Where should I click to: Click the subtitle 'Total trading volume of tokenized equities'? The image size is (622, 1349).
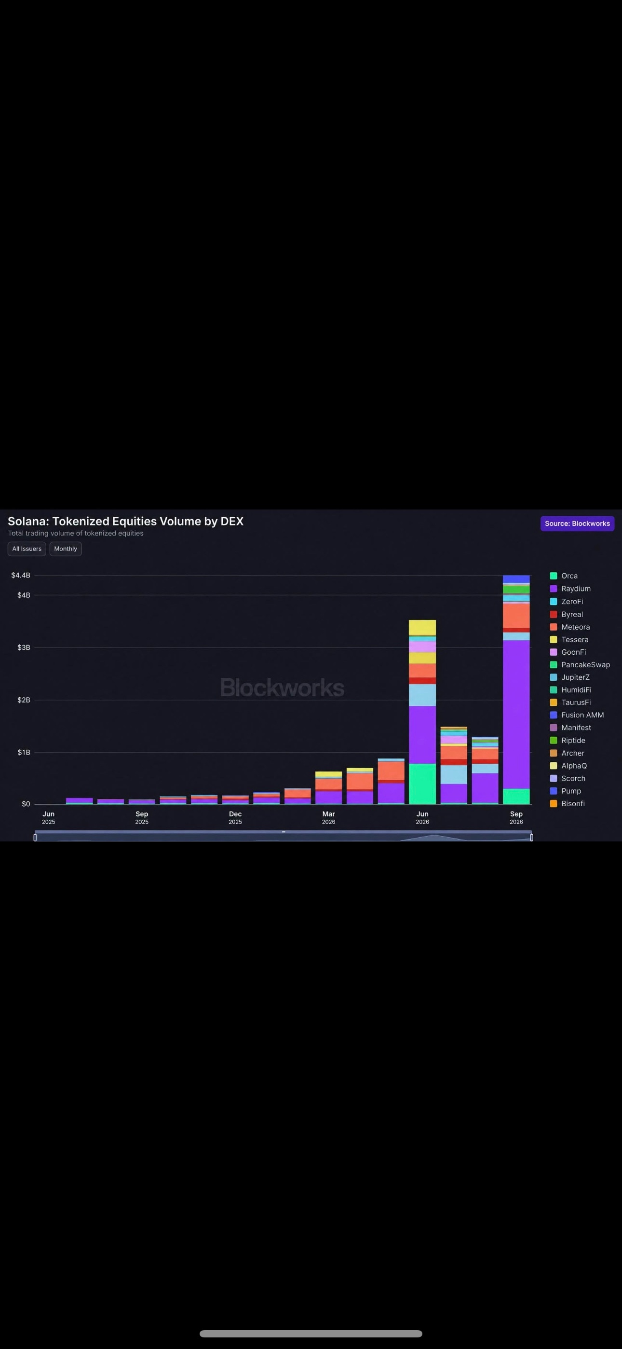(x=75, y=533)
